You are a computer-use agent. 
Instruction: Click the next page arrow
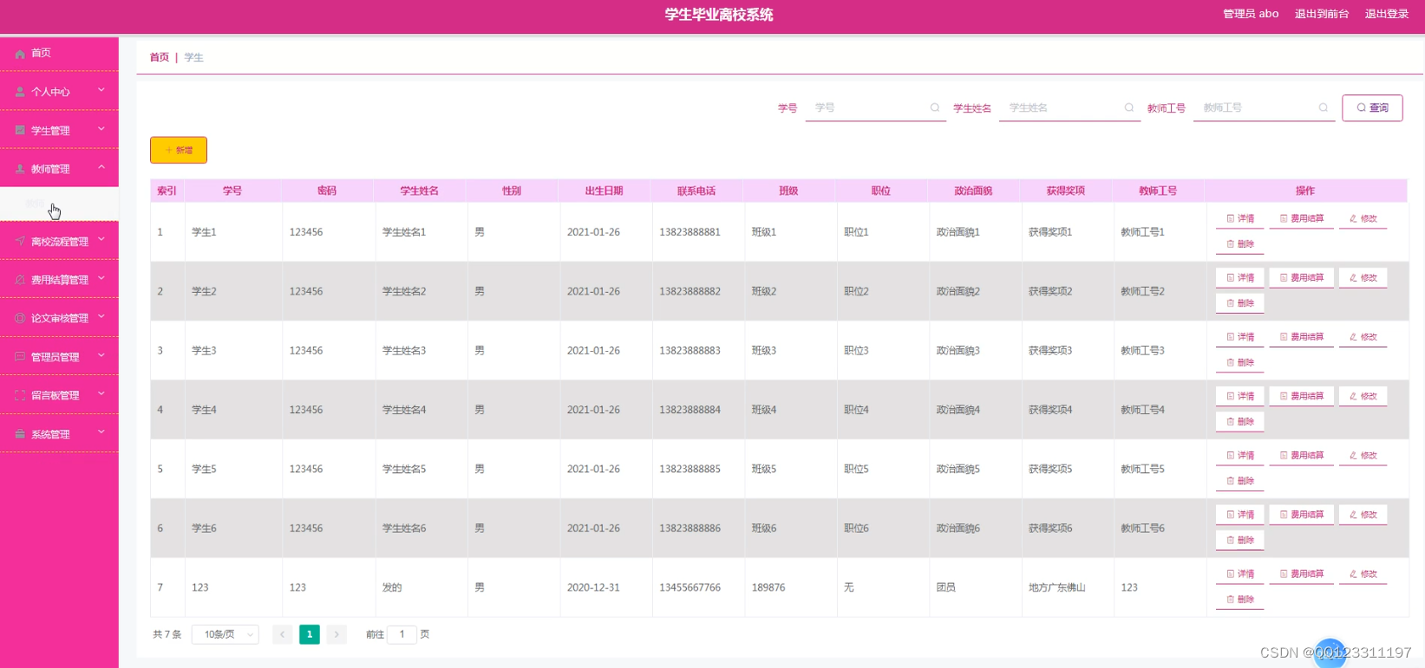(337, 634)
